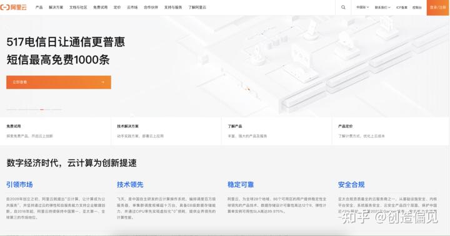Open the 解决方案 navigation menu
Screen dimensions: 450x236
point(56,7)
